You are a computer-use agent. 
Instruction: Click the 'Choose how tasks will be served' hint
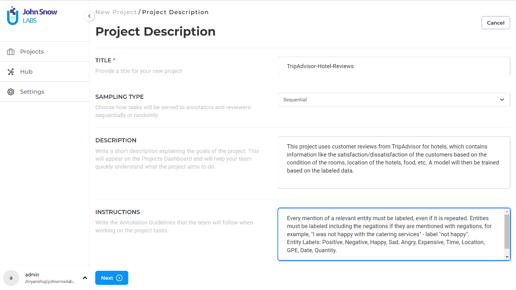(174, 111)
